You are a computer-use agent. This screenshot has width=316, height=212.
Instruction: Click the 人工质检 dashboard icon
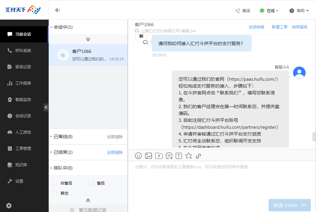[10, 132]
